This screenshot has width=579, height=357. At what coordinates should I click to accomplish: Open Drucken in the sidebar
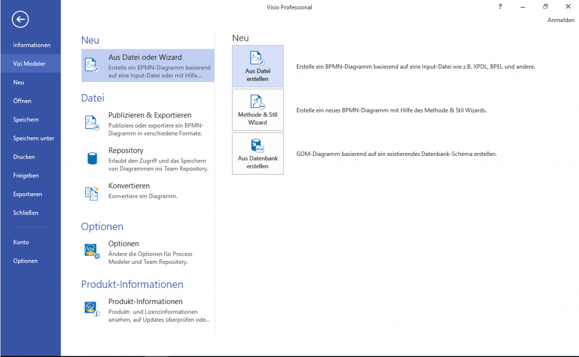tap(24, 156)
